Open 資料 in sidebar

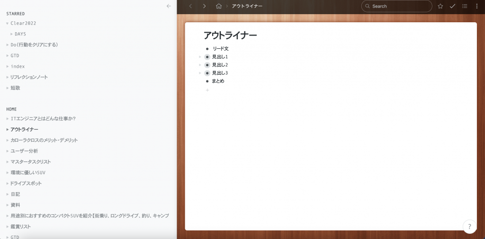click(15, 205)
